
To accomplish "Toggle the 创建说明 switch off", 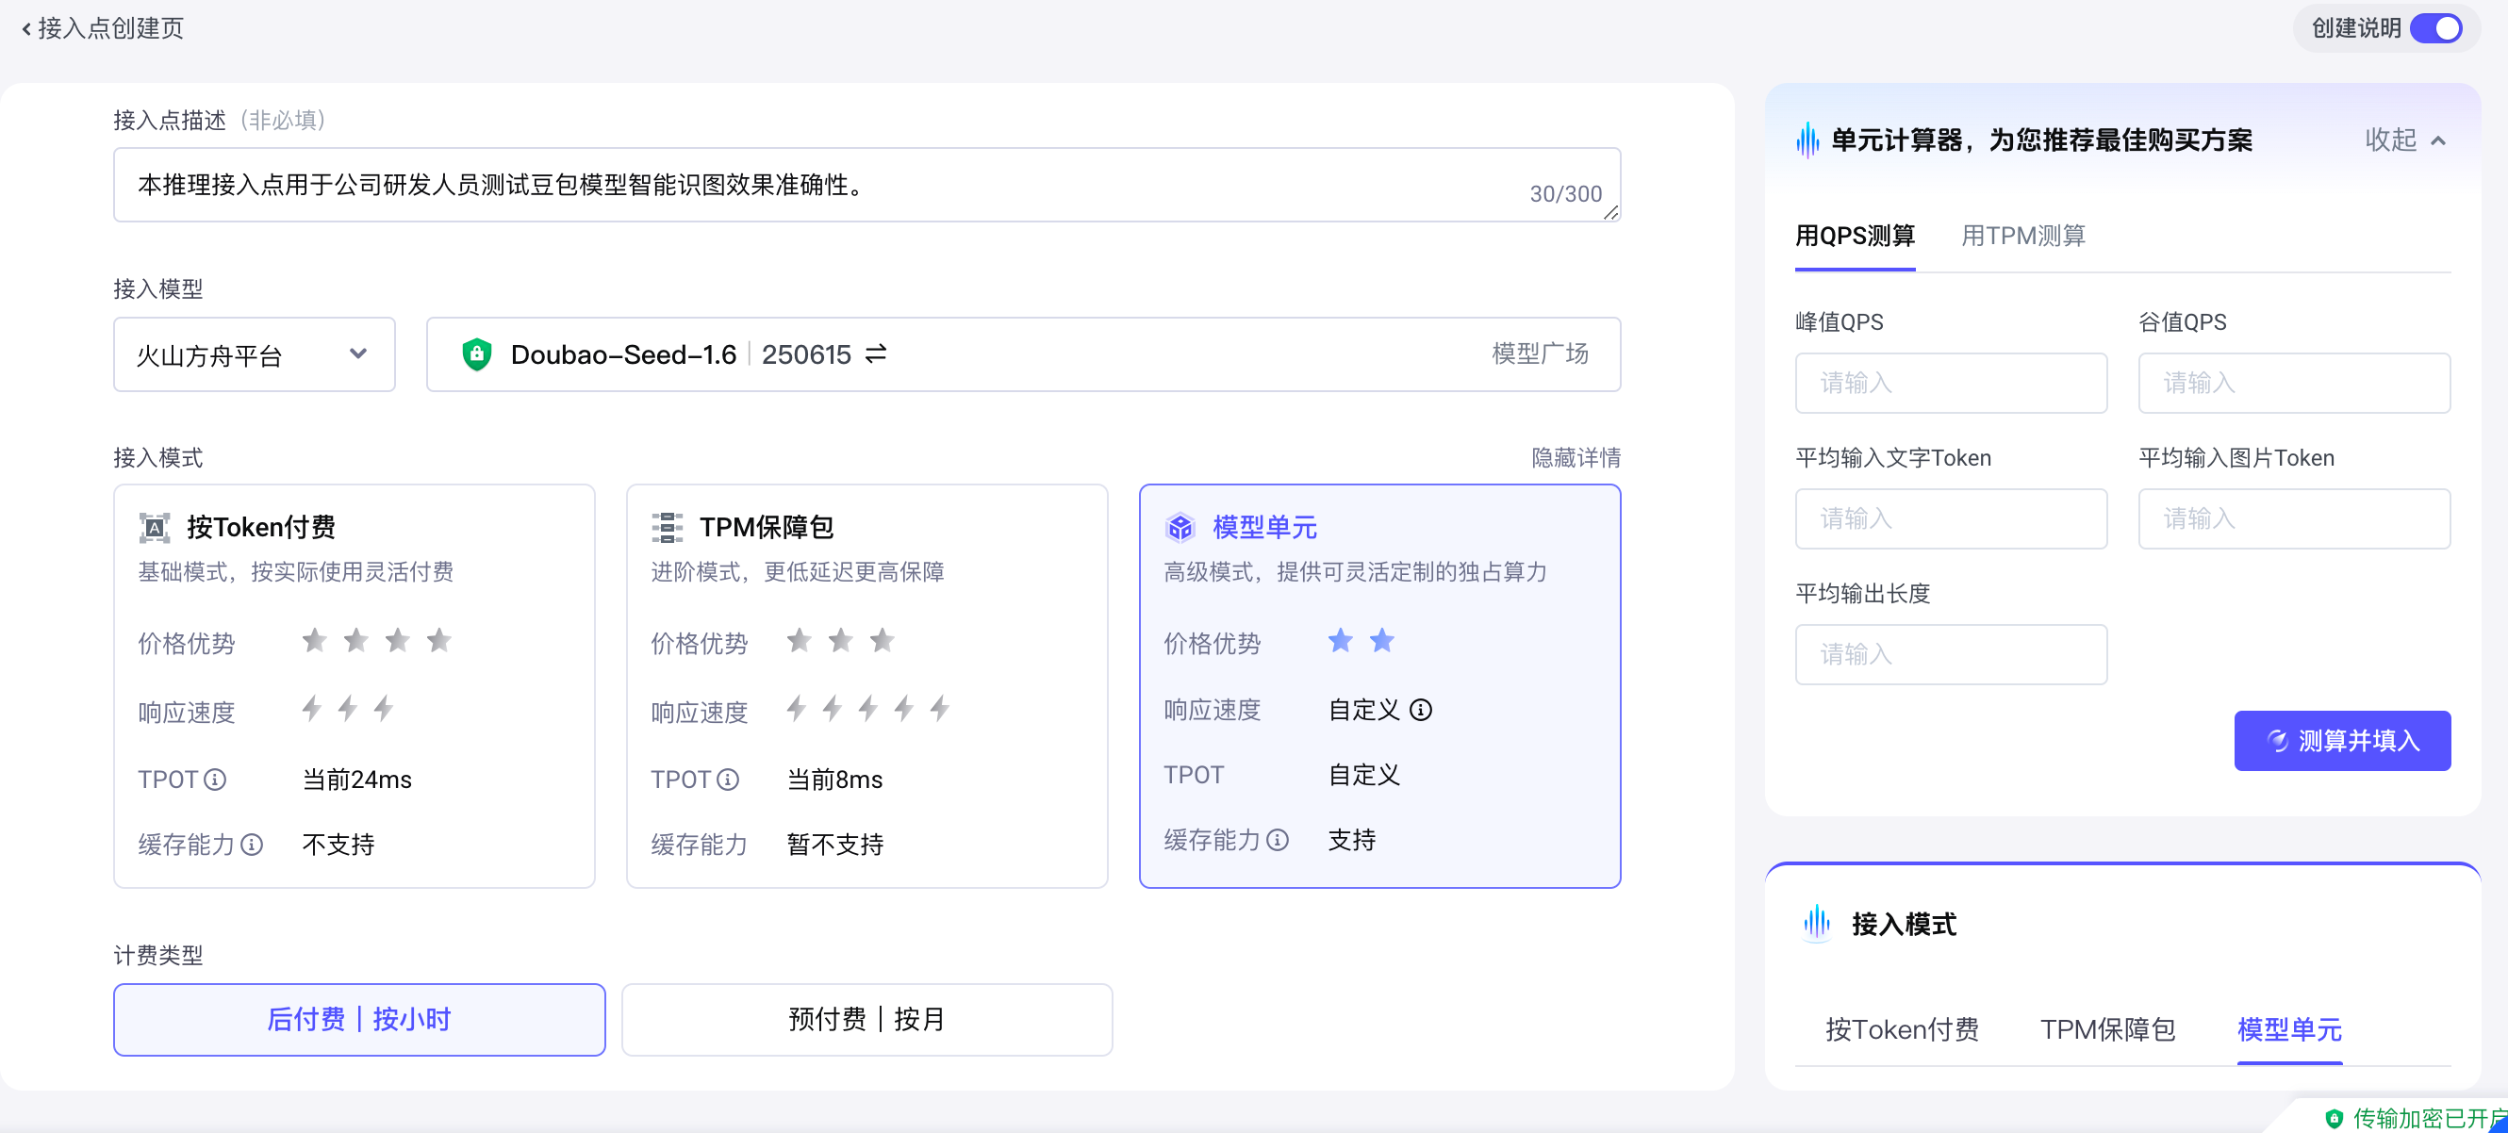I will [2435, 28].
